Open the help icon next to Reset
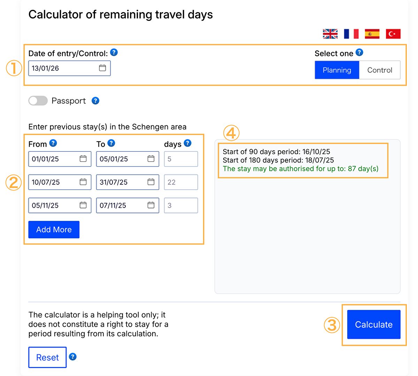Image resolution: width=418 pixels, height=376 pixels. [x=72, y=357]
